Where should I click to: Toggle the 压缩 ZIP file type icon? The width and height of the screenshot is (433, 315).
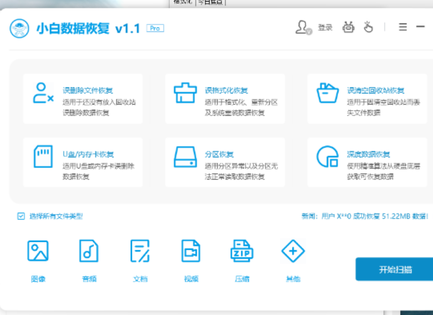point(242,251)
